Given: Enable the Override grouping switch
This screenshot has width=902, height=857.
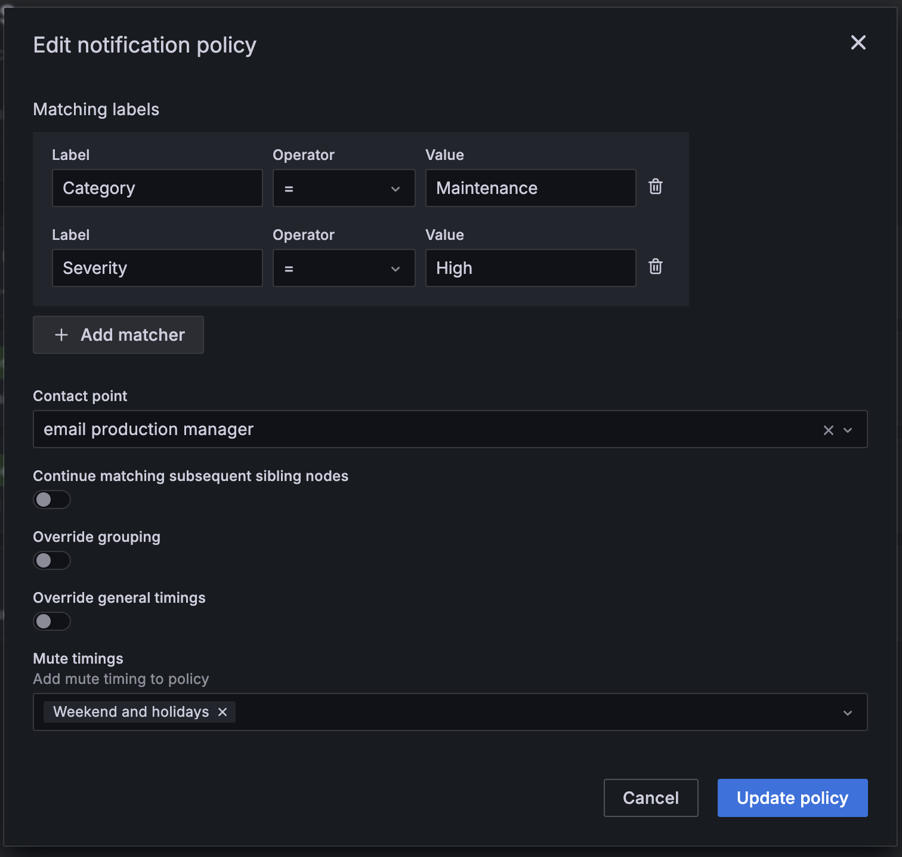Looking at the screenshot, I should (52, 560).
